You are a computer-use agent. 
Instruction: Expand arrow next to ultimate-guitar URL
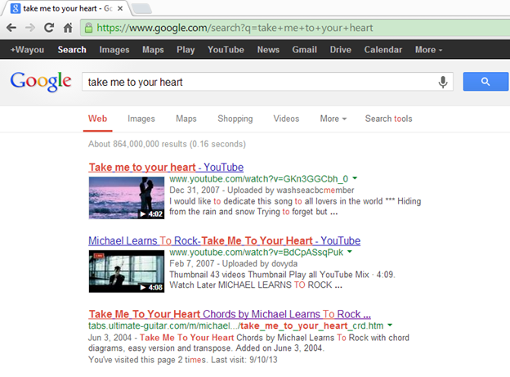(x=390, y=325)
